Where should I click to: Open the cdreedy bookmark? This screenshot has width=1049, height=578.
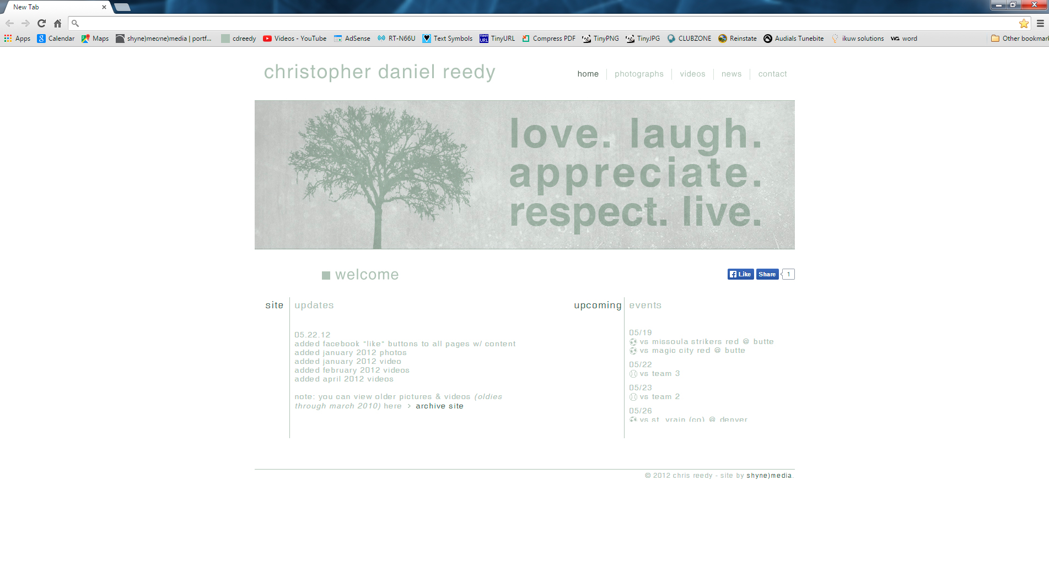(x=239, y=39)
